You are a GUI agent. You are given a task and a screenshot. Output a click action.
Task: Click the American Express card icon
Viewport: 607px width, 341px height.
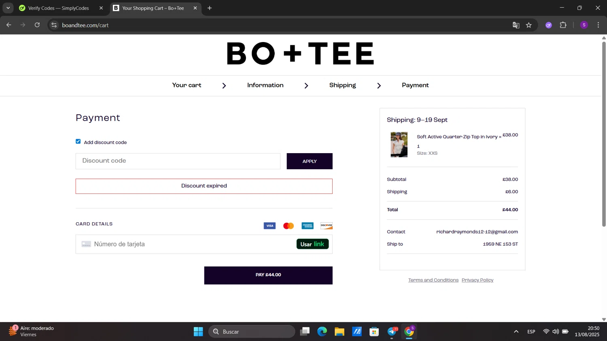(308, 226)
